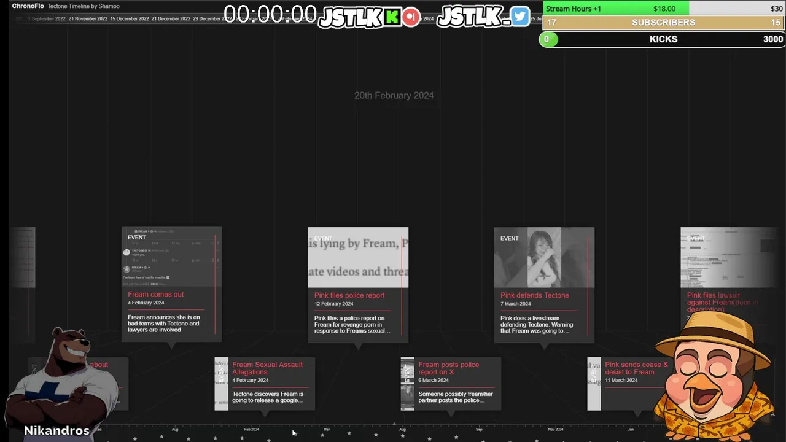Open Pink files police report thumbnail
Image resolution: width=786 pixels, height=442 pixels.
358,257
